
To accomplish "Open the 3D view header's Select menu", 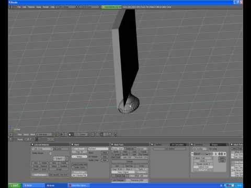I will pos(26,135).
